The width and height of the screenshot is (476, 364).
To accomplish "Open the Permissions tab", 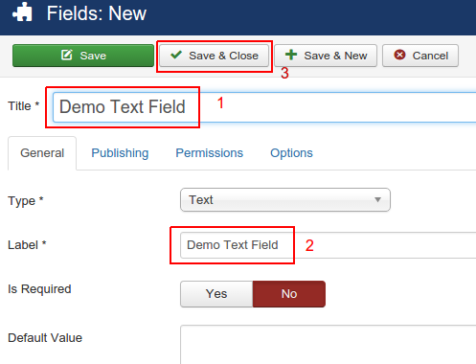I will coord(210,153).
